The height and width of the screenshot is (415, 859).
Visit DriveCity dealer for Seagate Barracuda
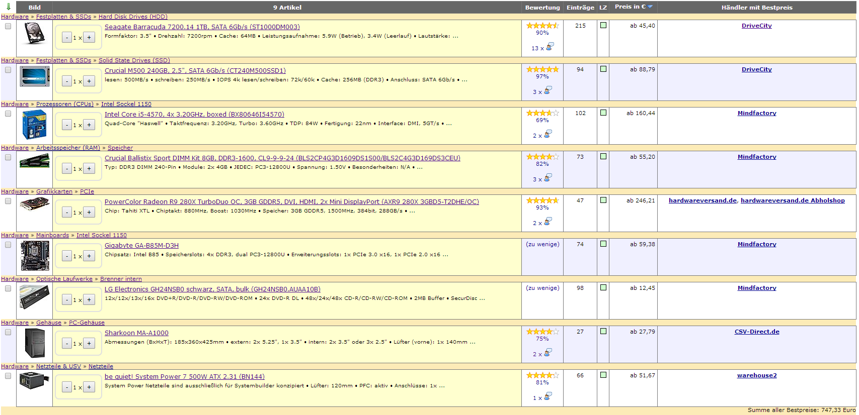(756, 26)
